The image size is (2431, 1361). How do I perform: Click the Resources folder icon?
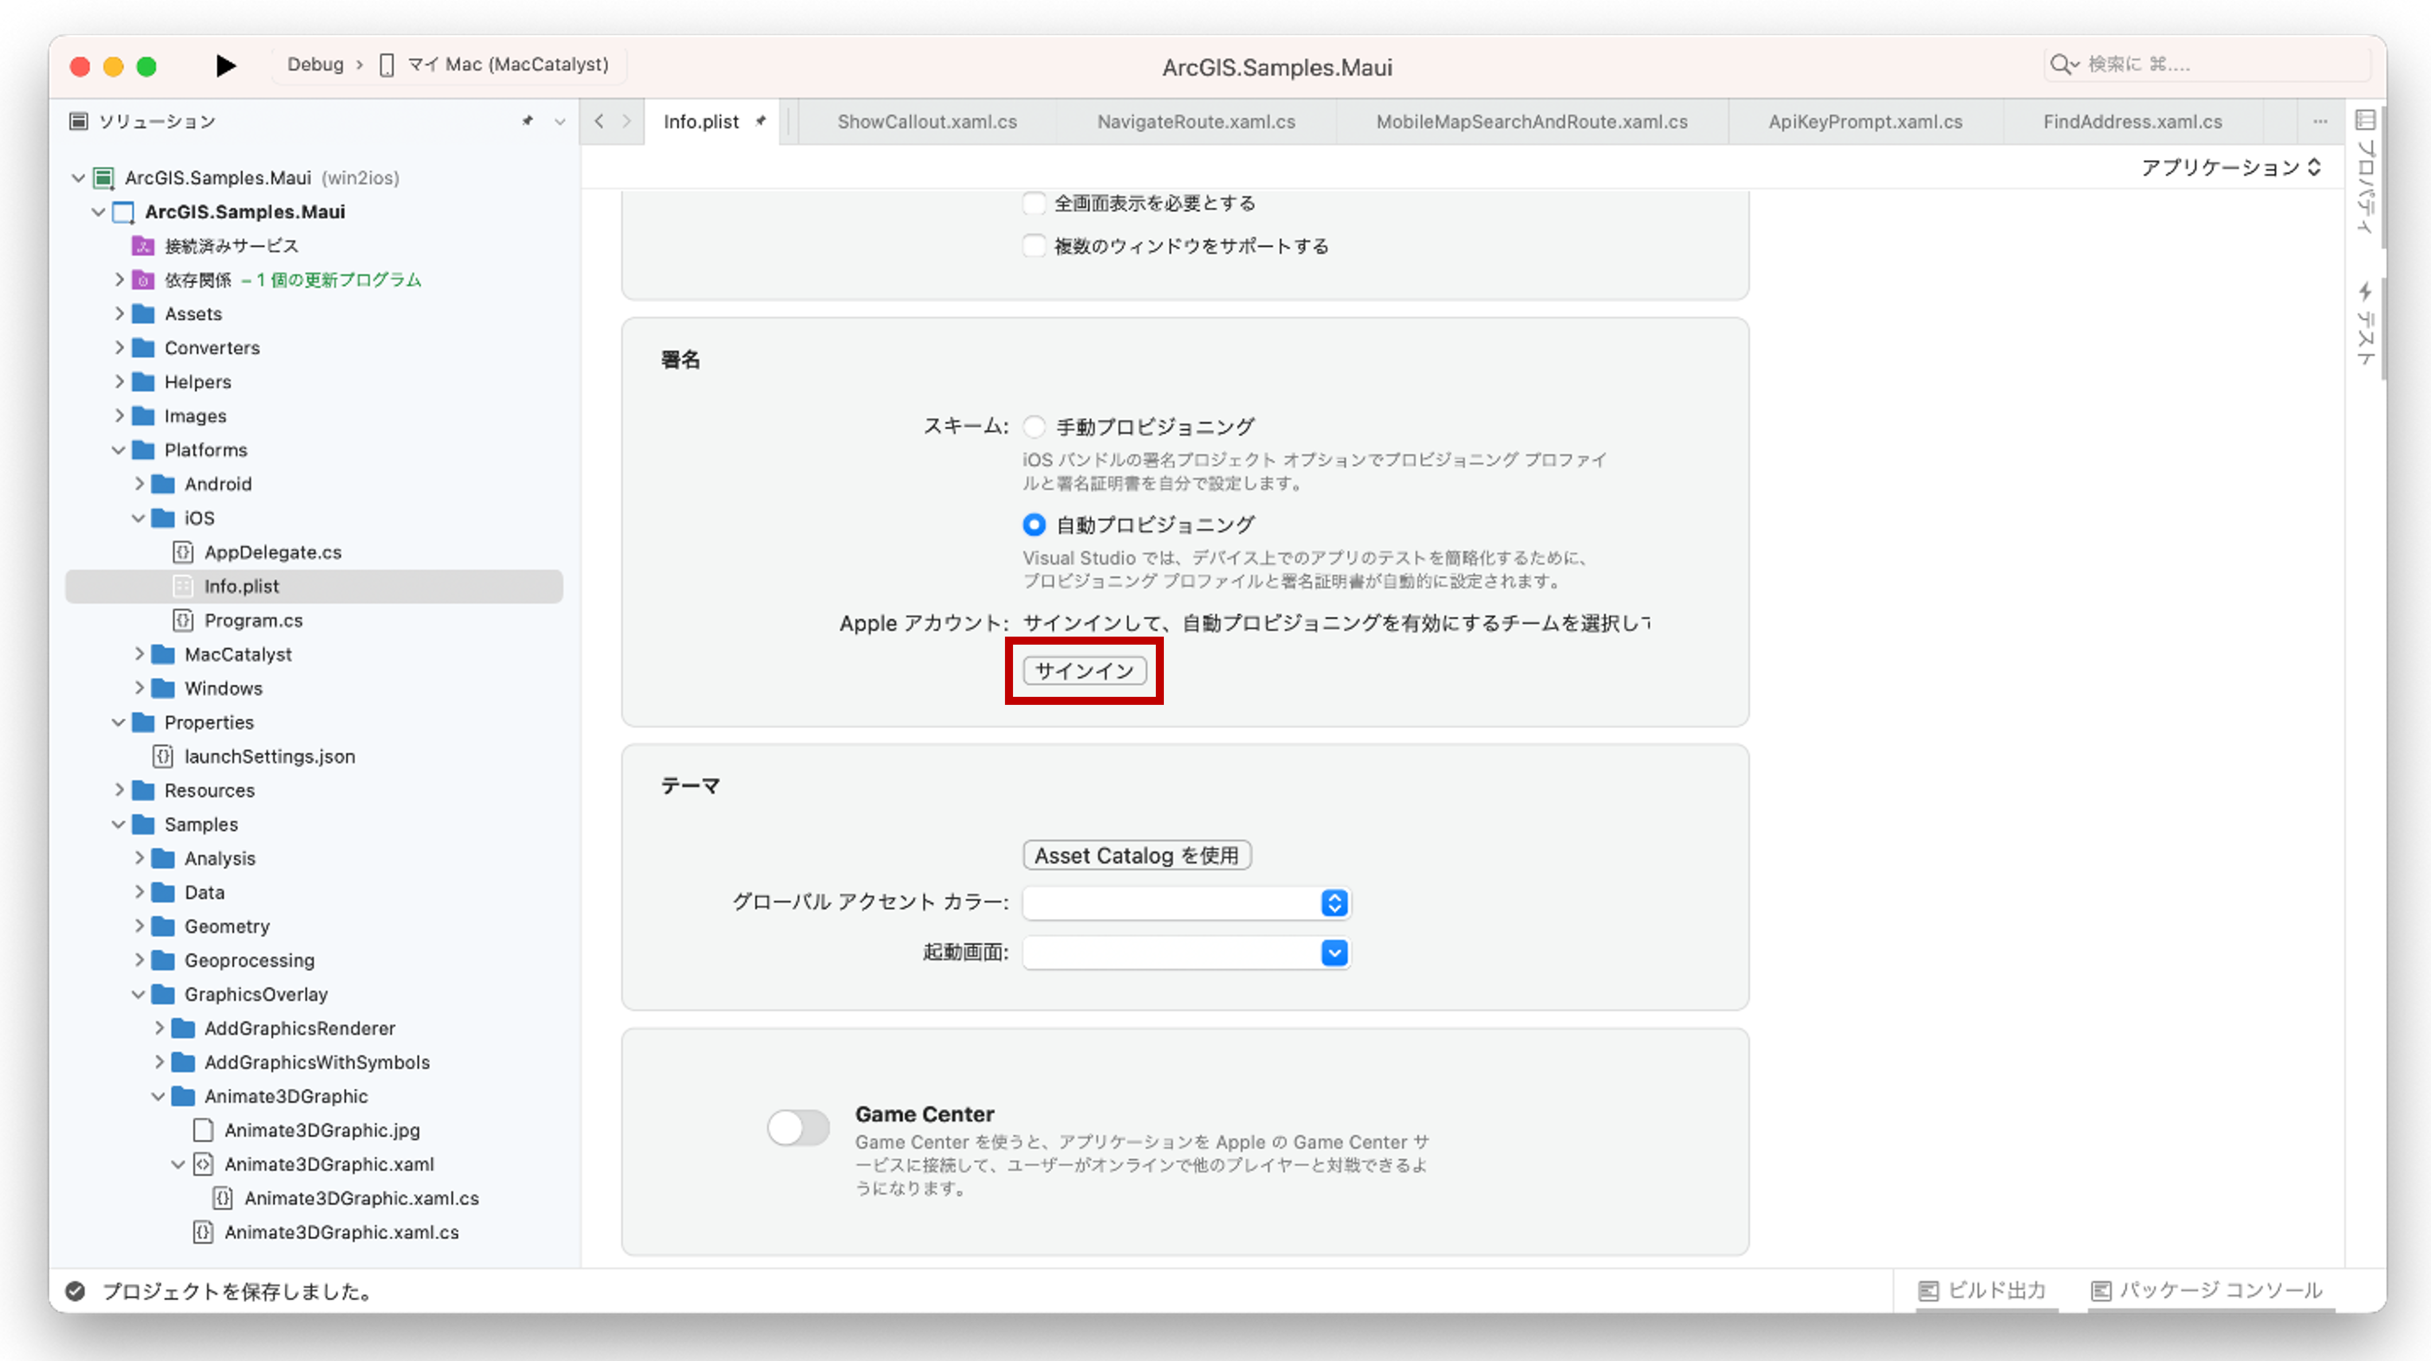(x=143, y=790)
